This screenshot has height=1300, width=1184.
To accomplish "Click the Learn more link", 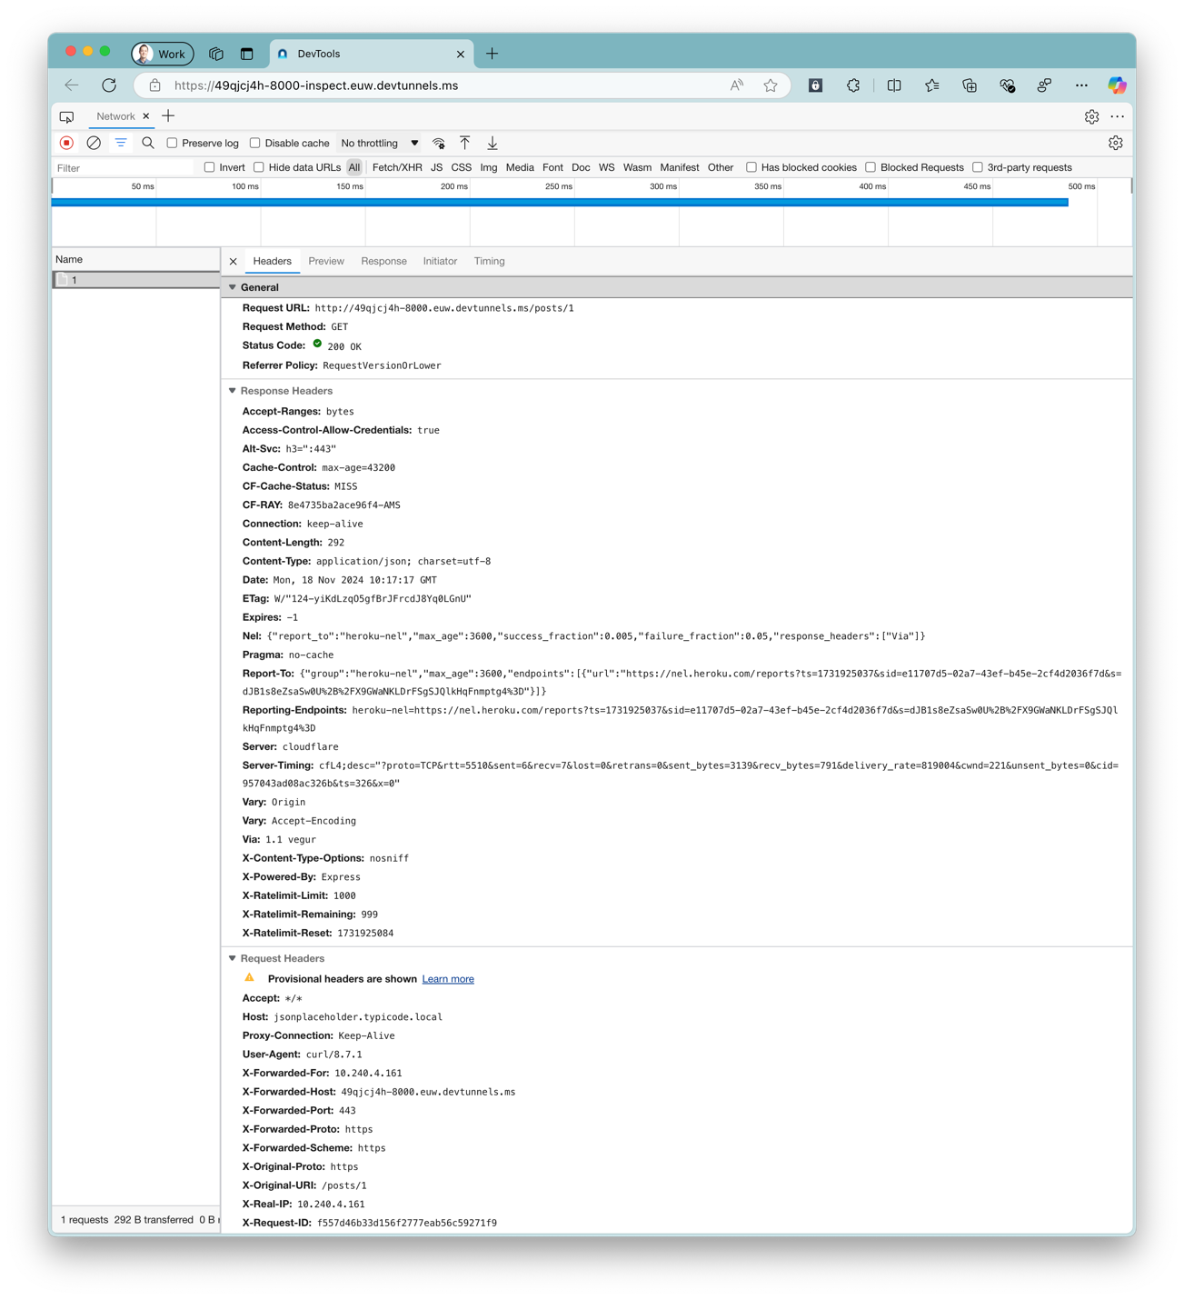I will coord(447,979).
